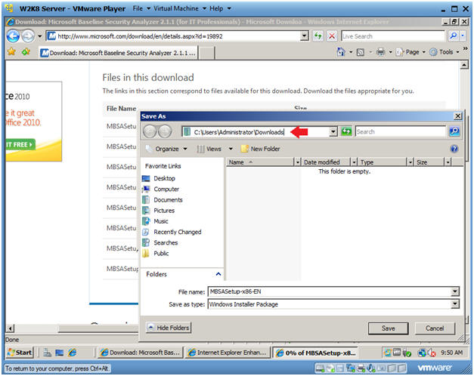Viewport: 474px width, 376px height.
Task: Click the Save As dialog Back button
Action: pyautogui.click(x=150, y=131)
